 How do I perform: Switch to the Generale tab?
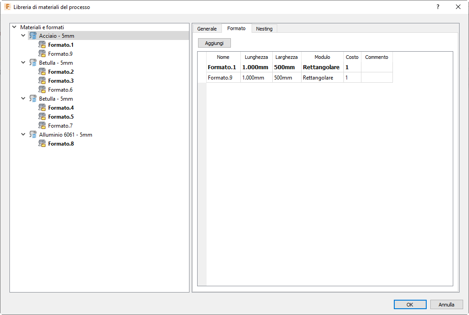207,29
